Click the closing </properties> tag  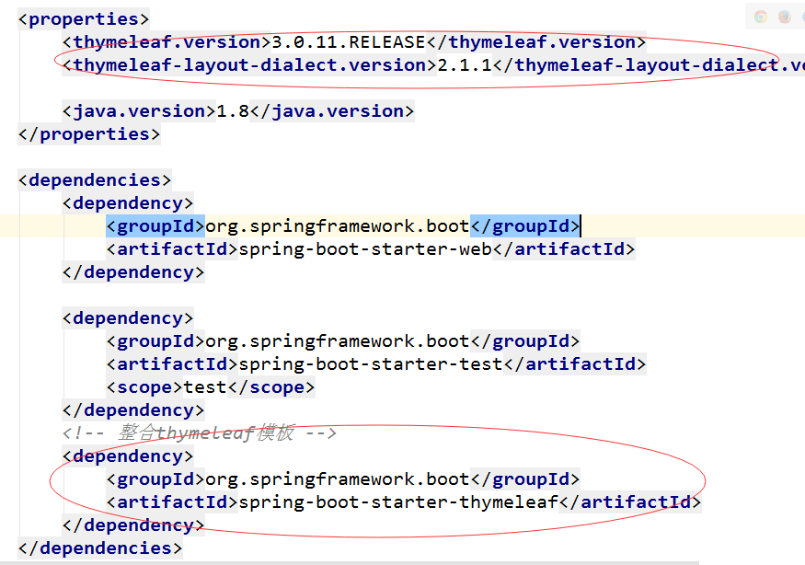pyautogui.click(x=89, y=134)
